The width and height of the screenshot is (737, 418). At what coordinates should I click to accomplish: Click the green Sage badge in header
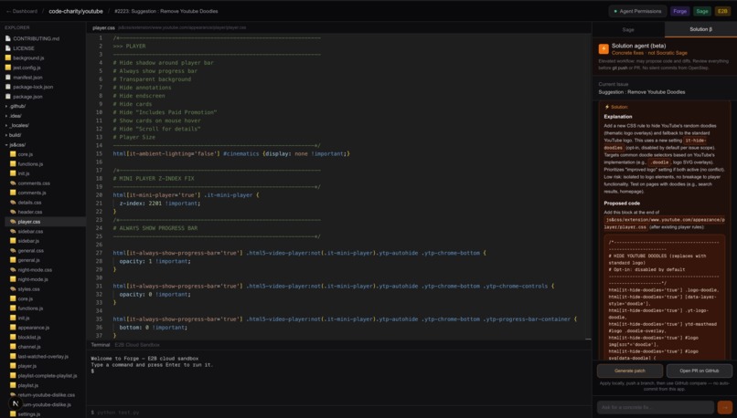[x=701, y=11]
